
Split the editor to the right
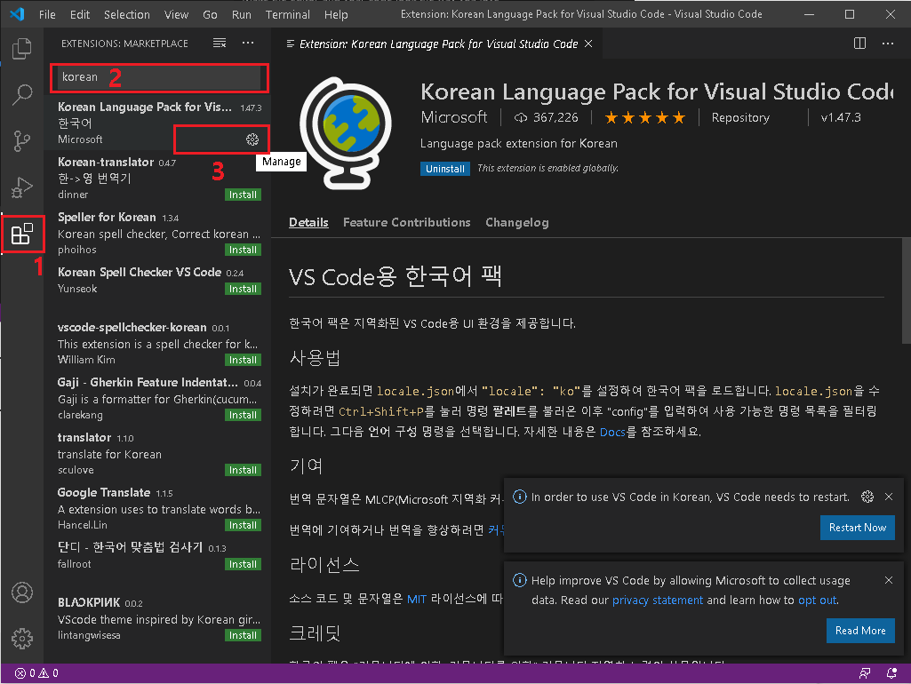coord(859,44)
